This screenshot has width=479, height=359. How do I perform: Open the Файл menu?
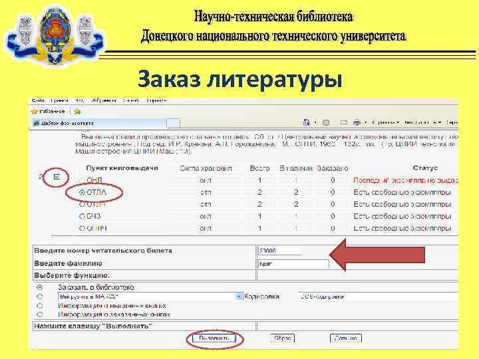pyautogui.click(x=38, y=100)
